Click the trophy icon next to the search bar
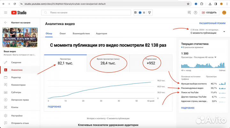Viewport: 230px width, 128px height. click(x=149, y=12)
